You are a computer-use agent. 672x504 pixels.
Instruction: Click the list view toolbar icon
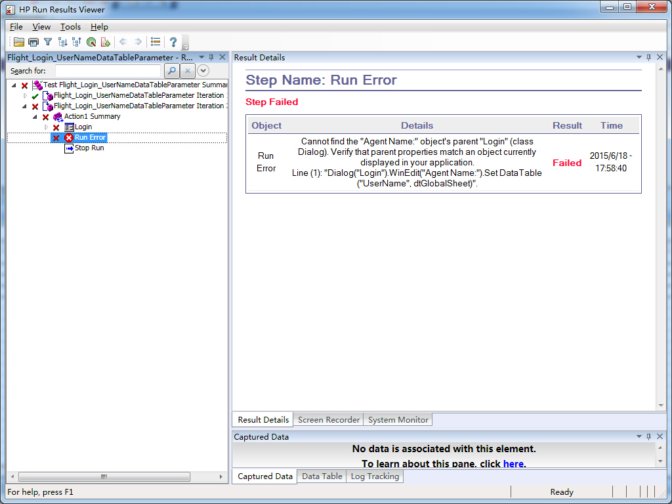tap(156, 42)
